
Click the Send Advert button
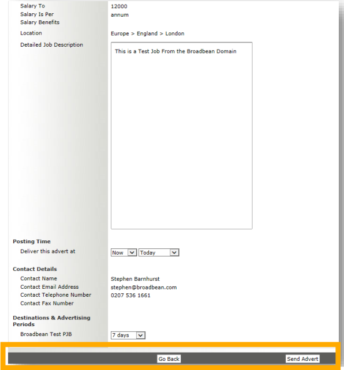(x=302, y=358)
